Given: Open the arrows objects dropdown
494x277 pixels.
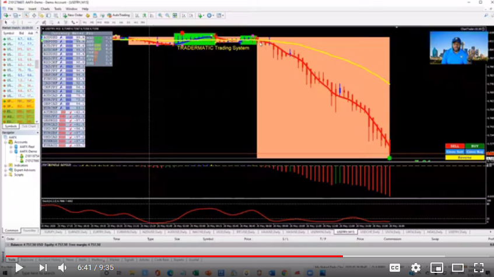Looking at the screenshot, I should [74, 22].
